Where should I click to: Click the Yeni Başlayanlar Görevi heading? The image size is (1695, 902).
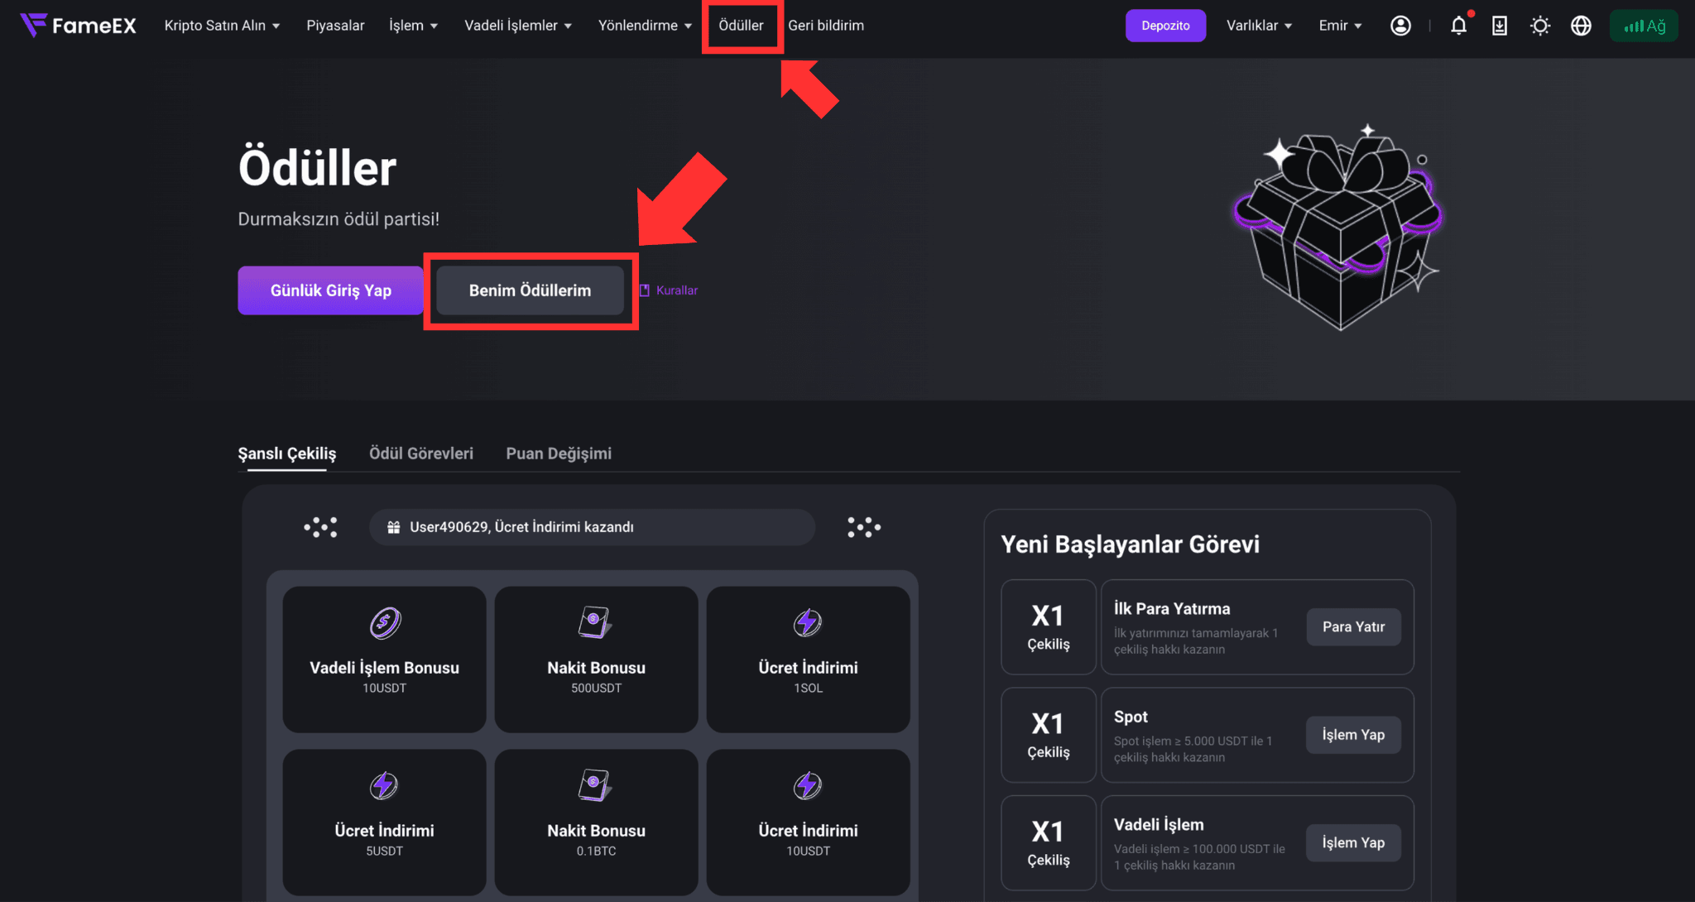[x=1130, y=545]
